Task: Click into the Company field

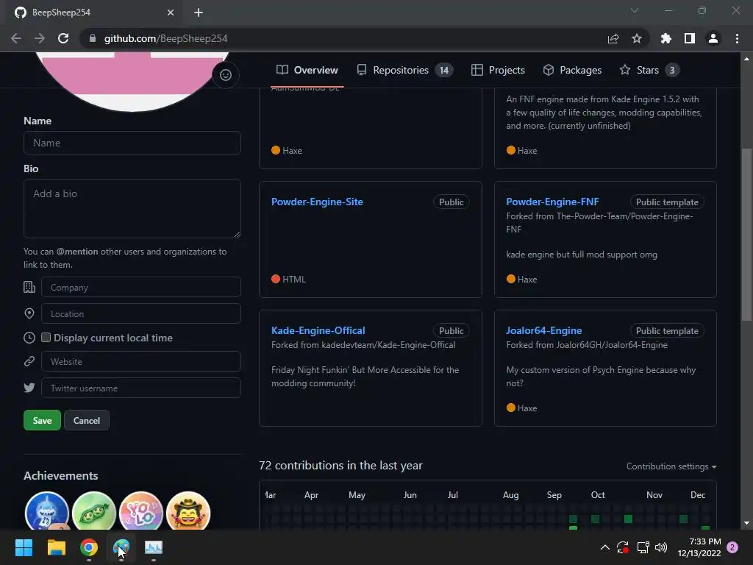Action: (140, 288)
